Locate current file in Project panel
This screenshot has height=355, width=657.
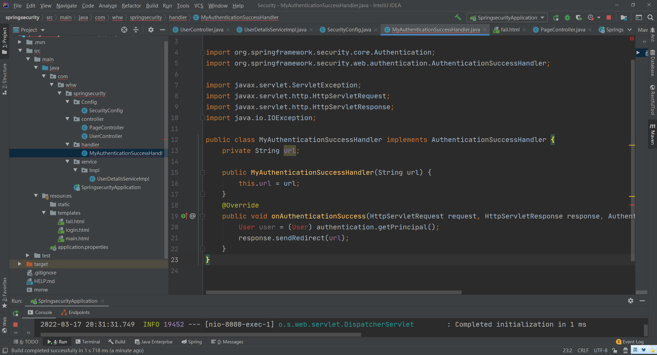point(124,30)
